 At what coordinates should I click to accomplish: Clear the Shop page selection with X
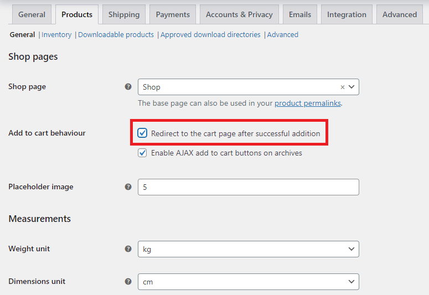point(342,87)
